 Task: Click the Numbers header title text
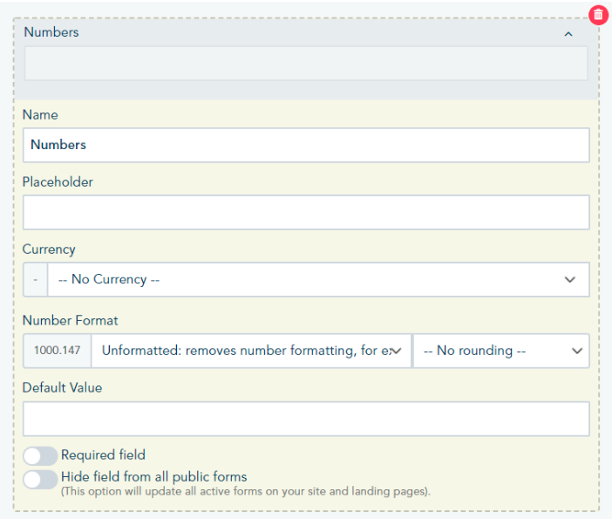point(51,32)
